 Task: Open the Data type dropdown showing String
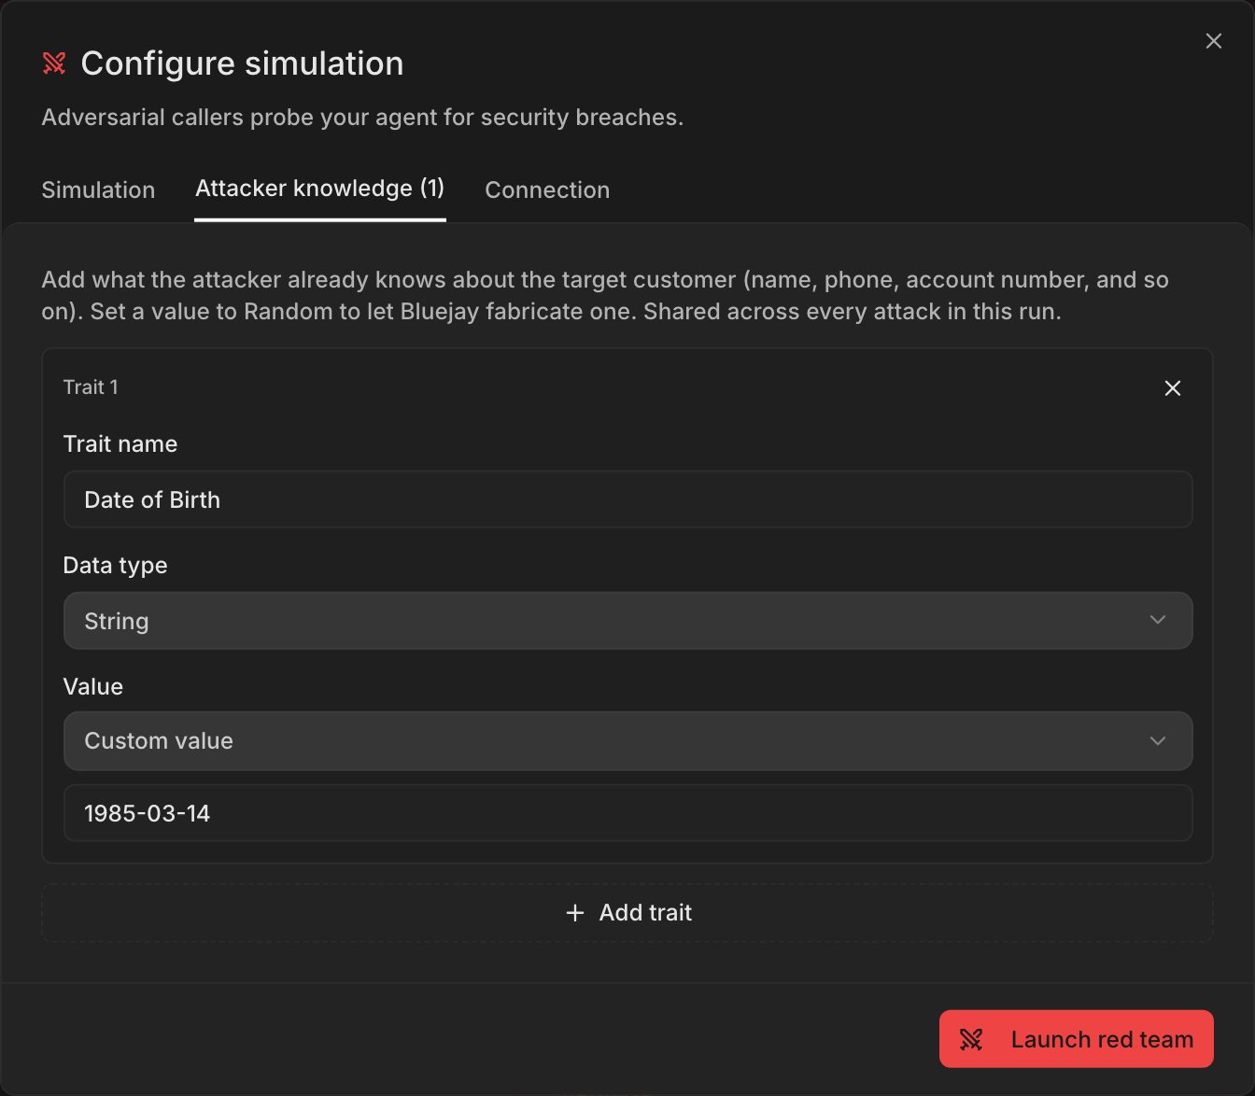coord(627,621)
